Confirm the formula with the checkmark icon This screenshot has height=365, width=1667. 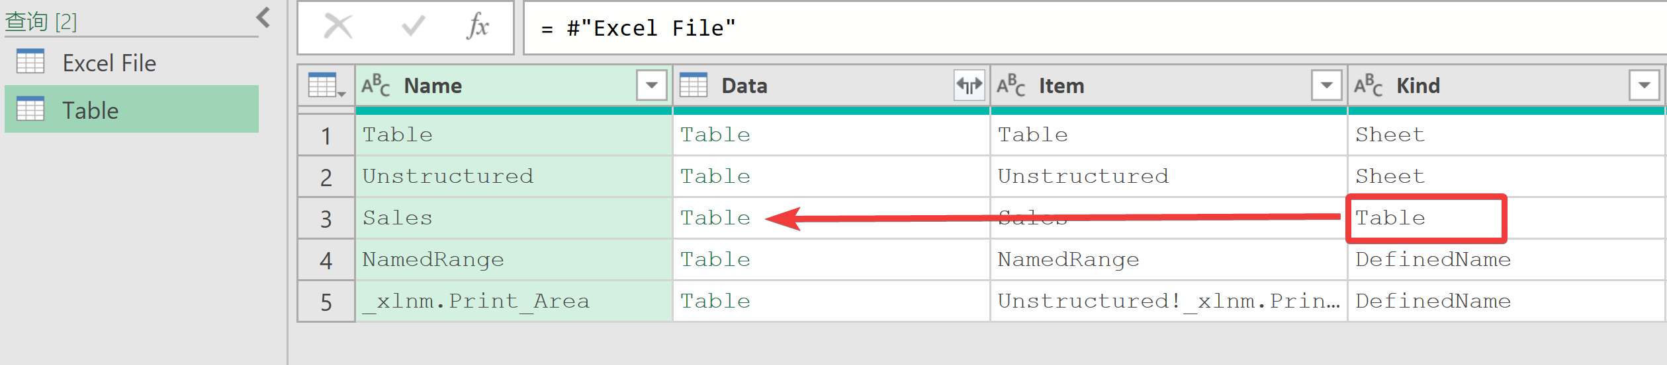click(414, 27)
